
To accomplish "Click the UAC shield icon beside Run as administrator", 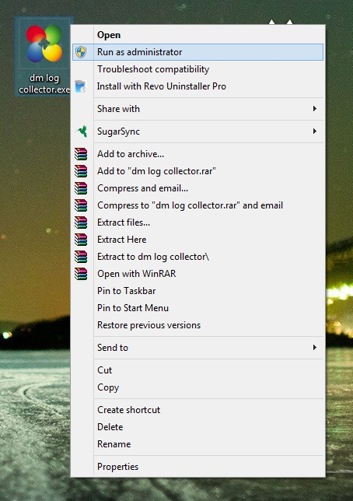I will pyautogui.click(x=81, y=52).
